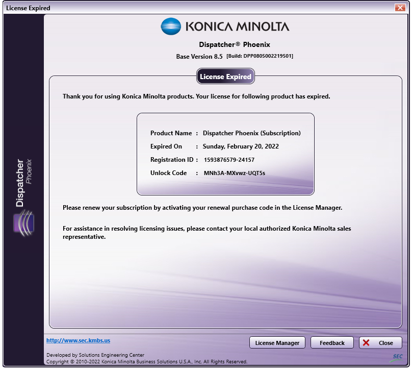This screenshot has width=413, height=371.
Task: Click the copyright notice text
Action: pyautogui.click(x=147, y=361)
